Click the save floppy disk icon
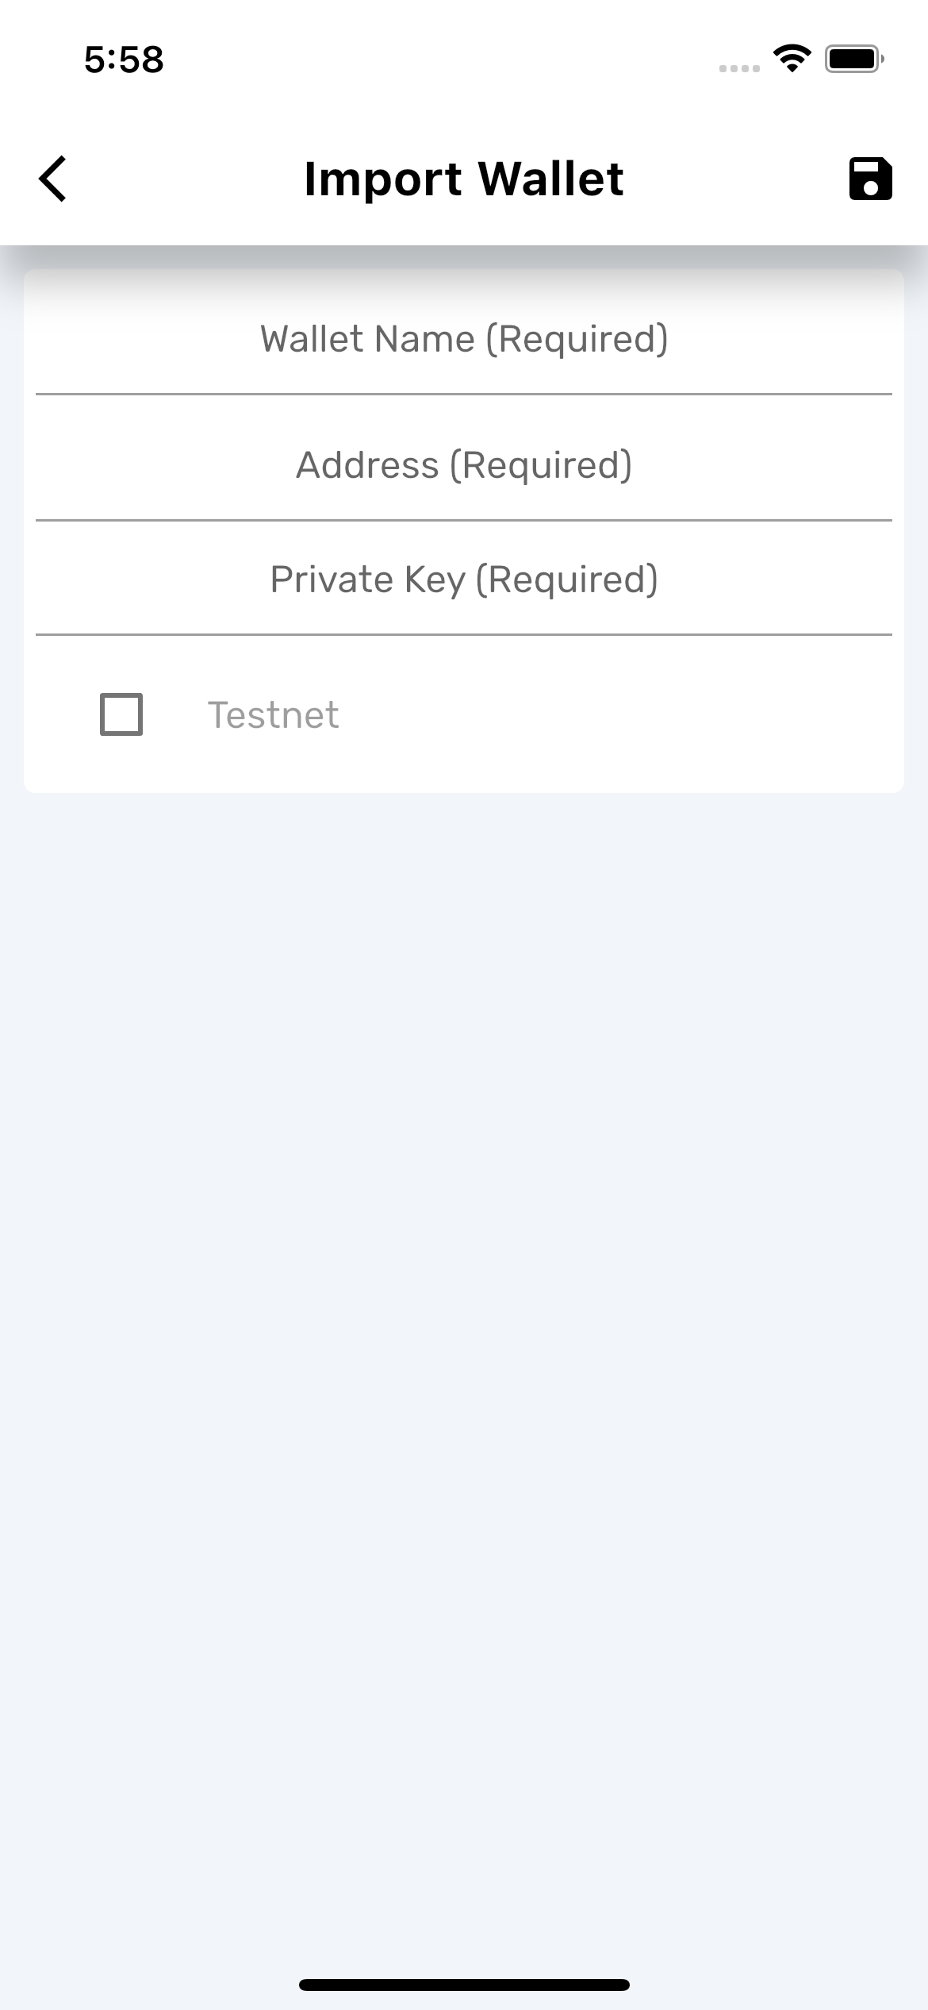 [x=870, y=179]
